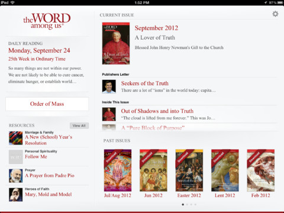The width and height of the screenshot is (284, 213).
Task: Open the Publishers Letter author photo
Action: (109, 86)
